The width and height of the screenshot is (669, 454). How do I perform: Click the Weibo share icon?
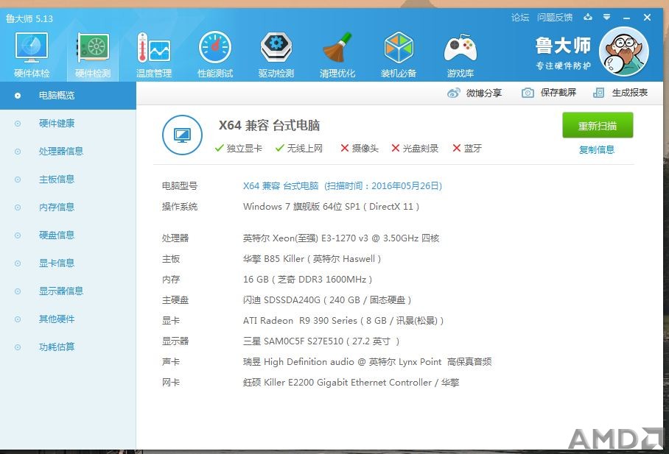point(454,93)
